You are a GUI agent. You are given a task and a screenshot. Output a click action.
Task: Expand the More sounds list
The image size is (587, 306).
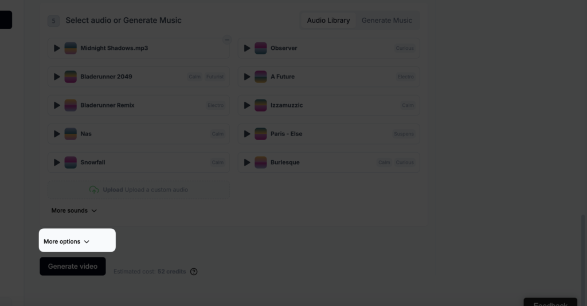tap(74, 210)
